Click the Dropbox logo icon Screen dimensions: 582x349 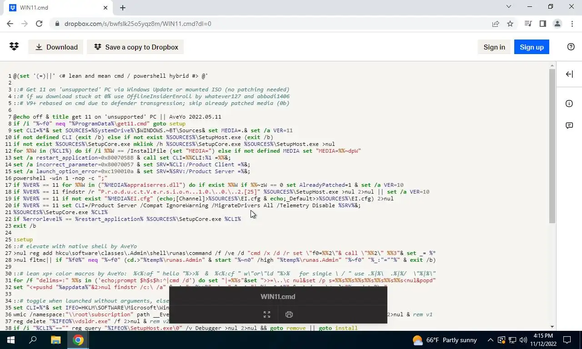14,46
